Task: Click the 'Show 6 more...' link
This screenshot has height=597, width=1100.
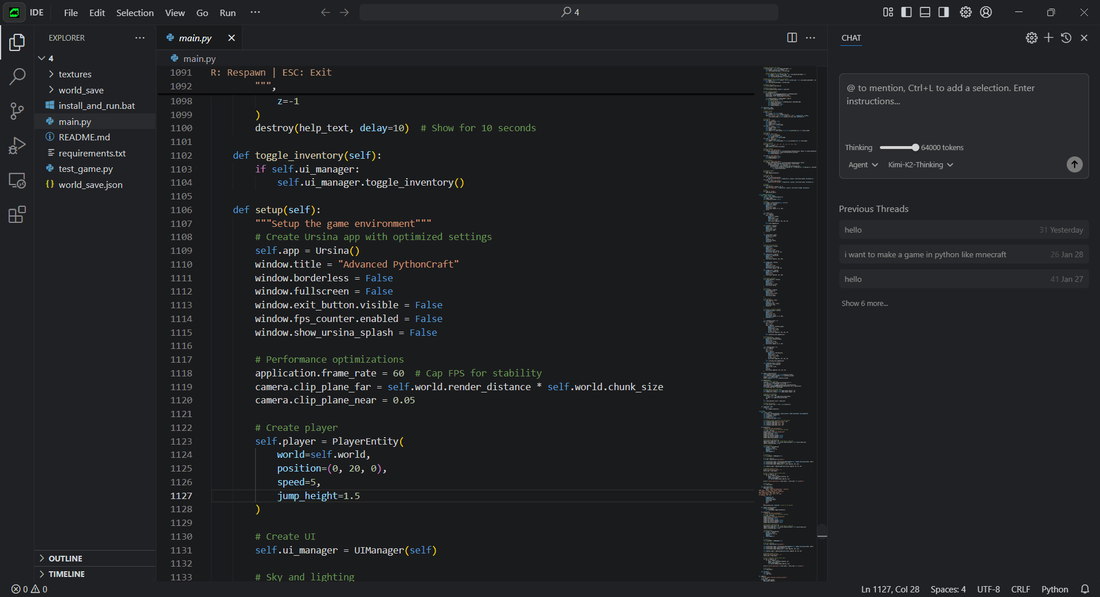Action: [864, 304]
